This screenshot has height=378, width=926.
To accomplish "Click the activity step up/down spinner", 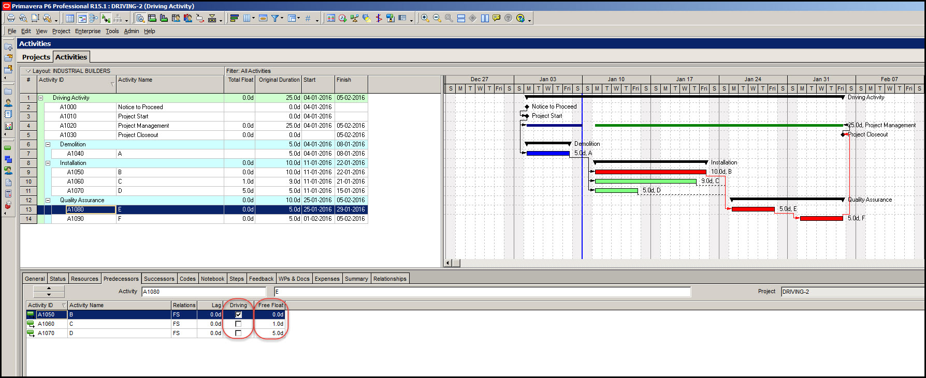I will click(x=49, y=292).
